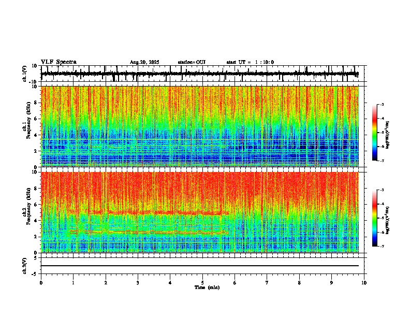Click the ch.2 "Frequency (kHz)" axis label

click(29, 206)
